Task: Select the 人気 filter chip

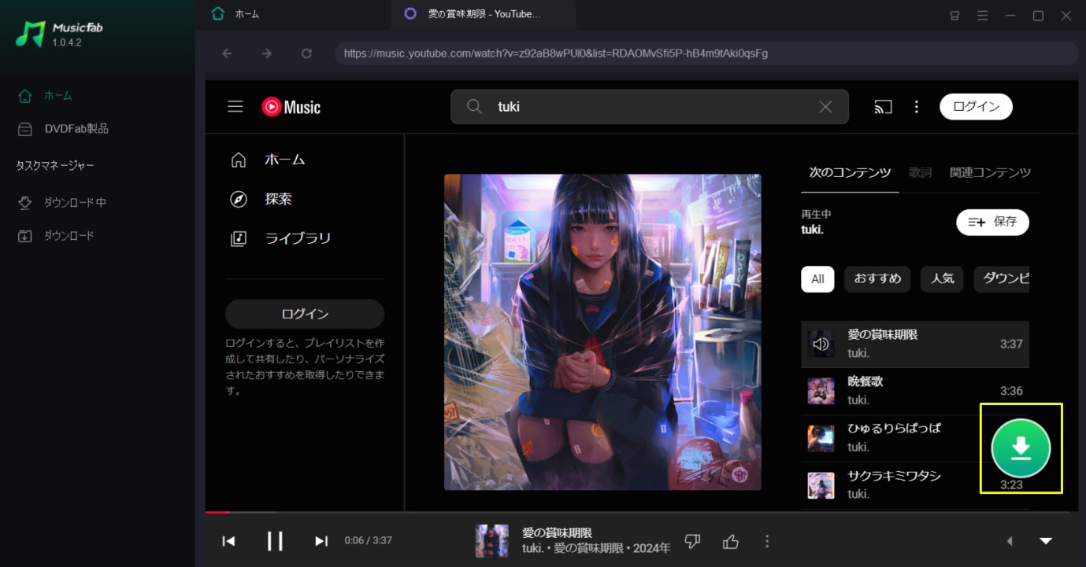Action: click(x=942, y=279)
